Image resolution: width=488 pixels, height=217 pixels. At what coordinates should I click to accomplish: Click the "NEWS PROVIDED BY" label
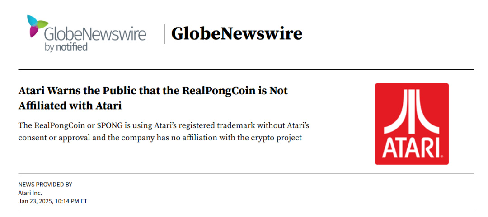click(x=45, y=185)
